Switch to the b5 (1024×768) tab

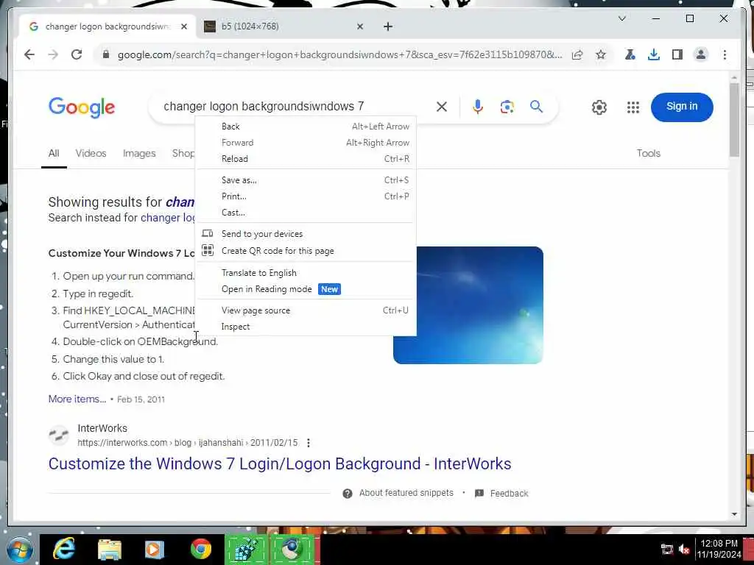[283, 26]
